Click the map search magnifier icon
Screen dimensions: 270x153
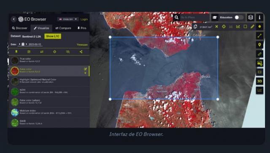click(x=176, y=17)
